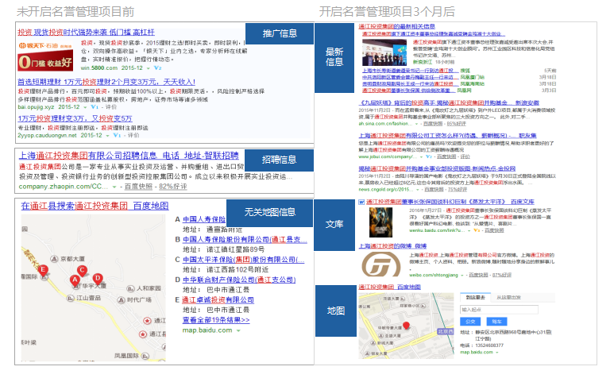Click the 82%好评 link

pyautogui.click(x=172, y=187)
